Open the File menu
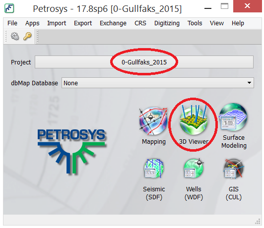The image size is (264, 228). pyautogui.click(x=12, y=23)
